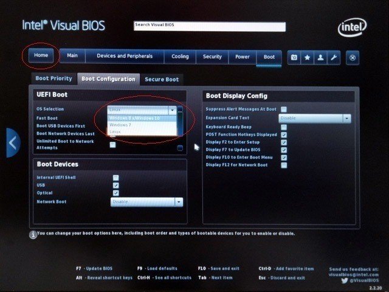The width and height of the screenshot is (389, 292).
Task: Click F7 Update BIOS shortcut
Action: pos(94,268)
